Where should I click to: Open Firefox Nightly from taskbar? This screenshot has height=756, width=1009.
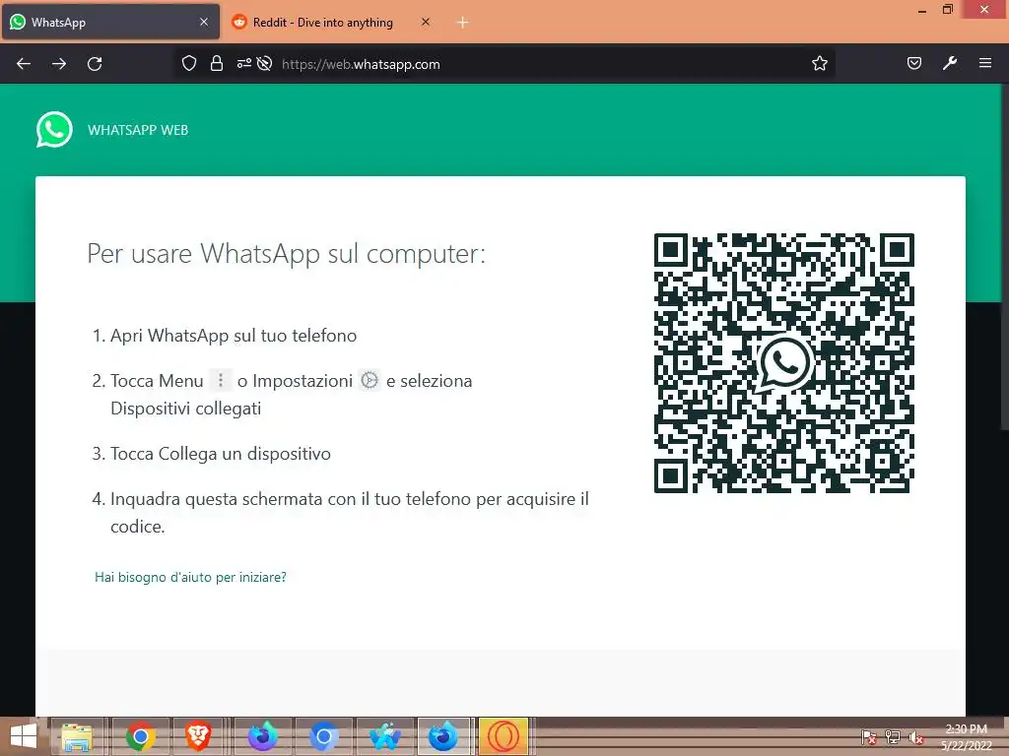pos(262,736)
